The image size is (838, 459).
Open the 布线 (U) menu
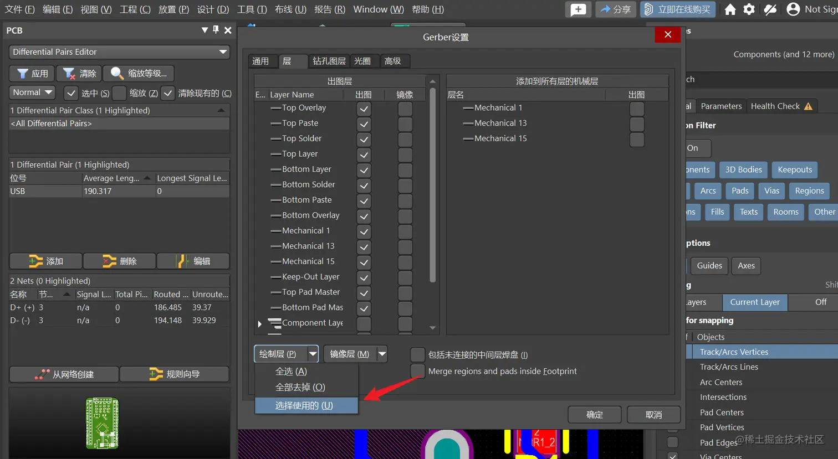tap(290, 9)
